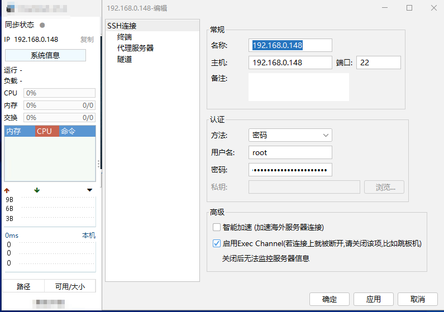Click the green download arrow icon
The width and height of the screenshot is (444, 312).
tap(37, 190)
